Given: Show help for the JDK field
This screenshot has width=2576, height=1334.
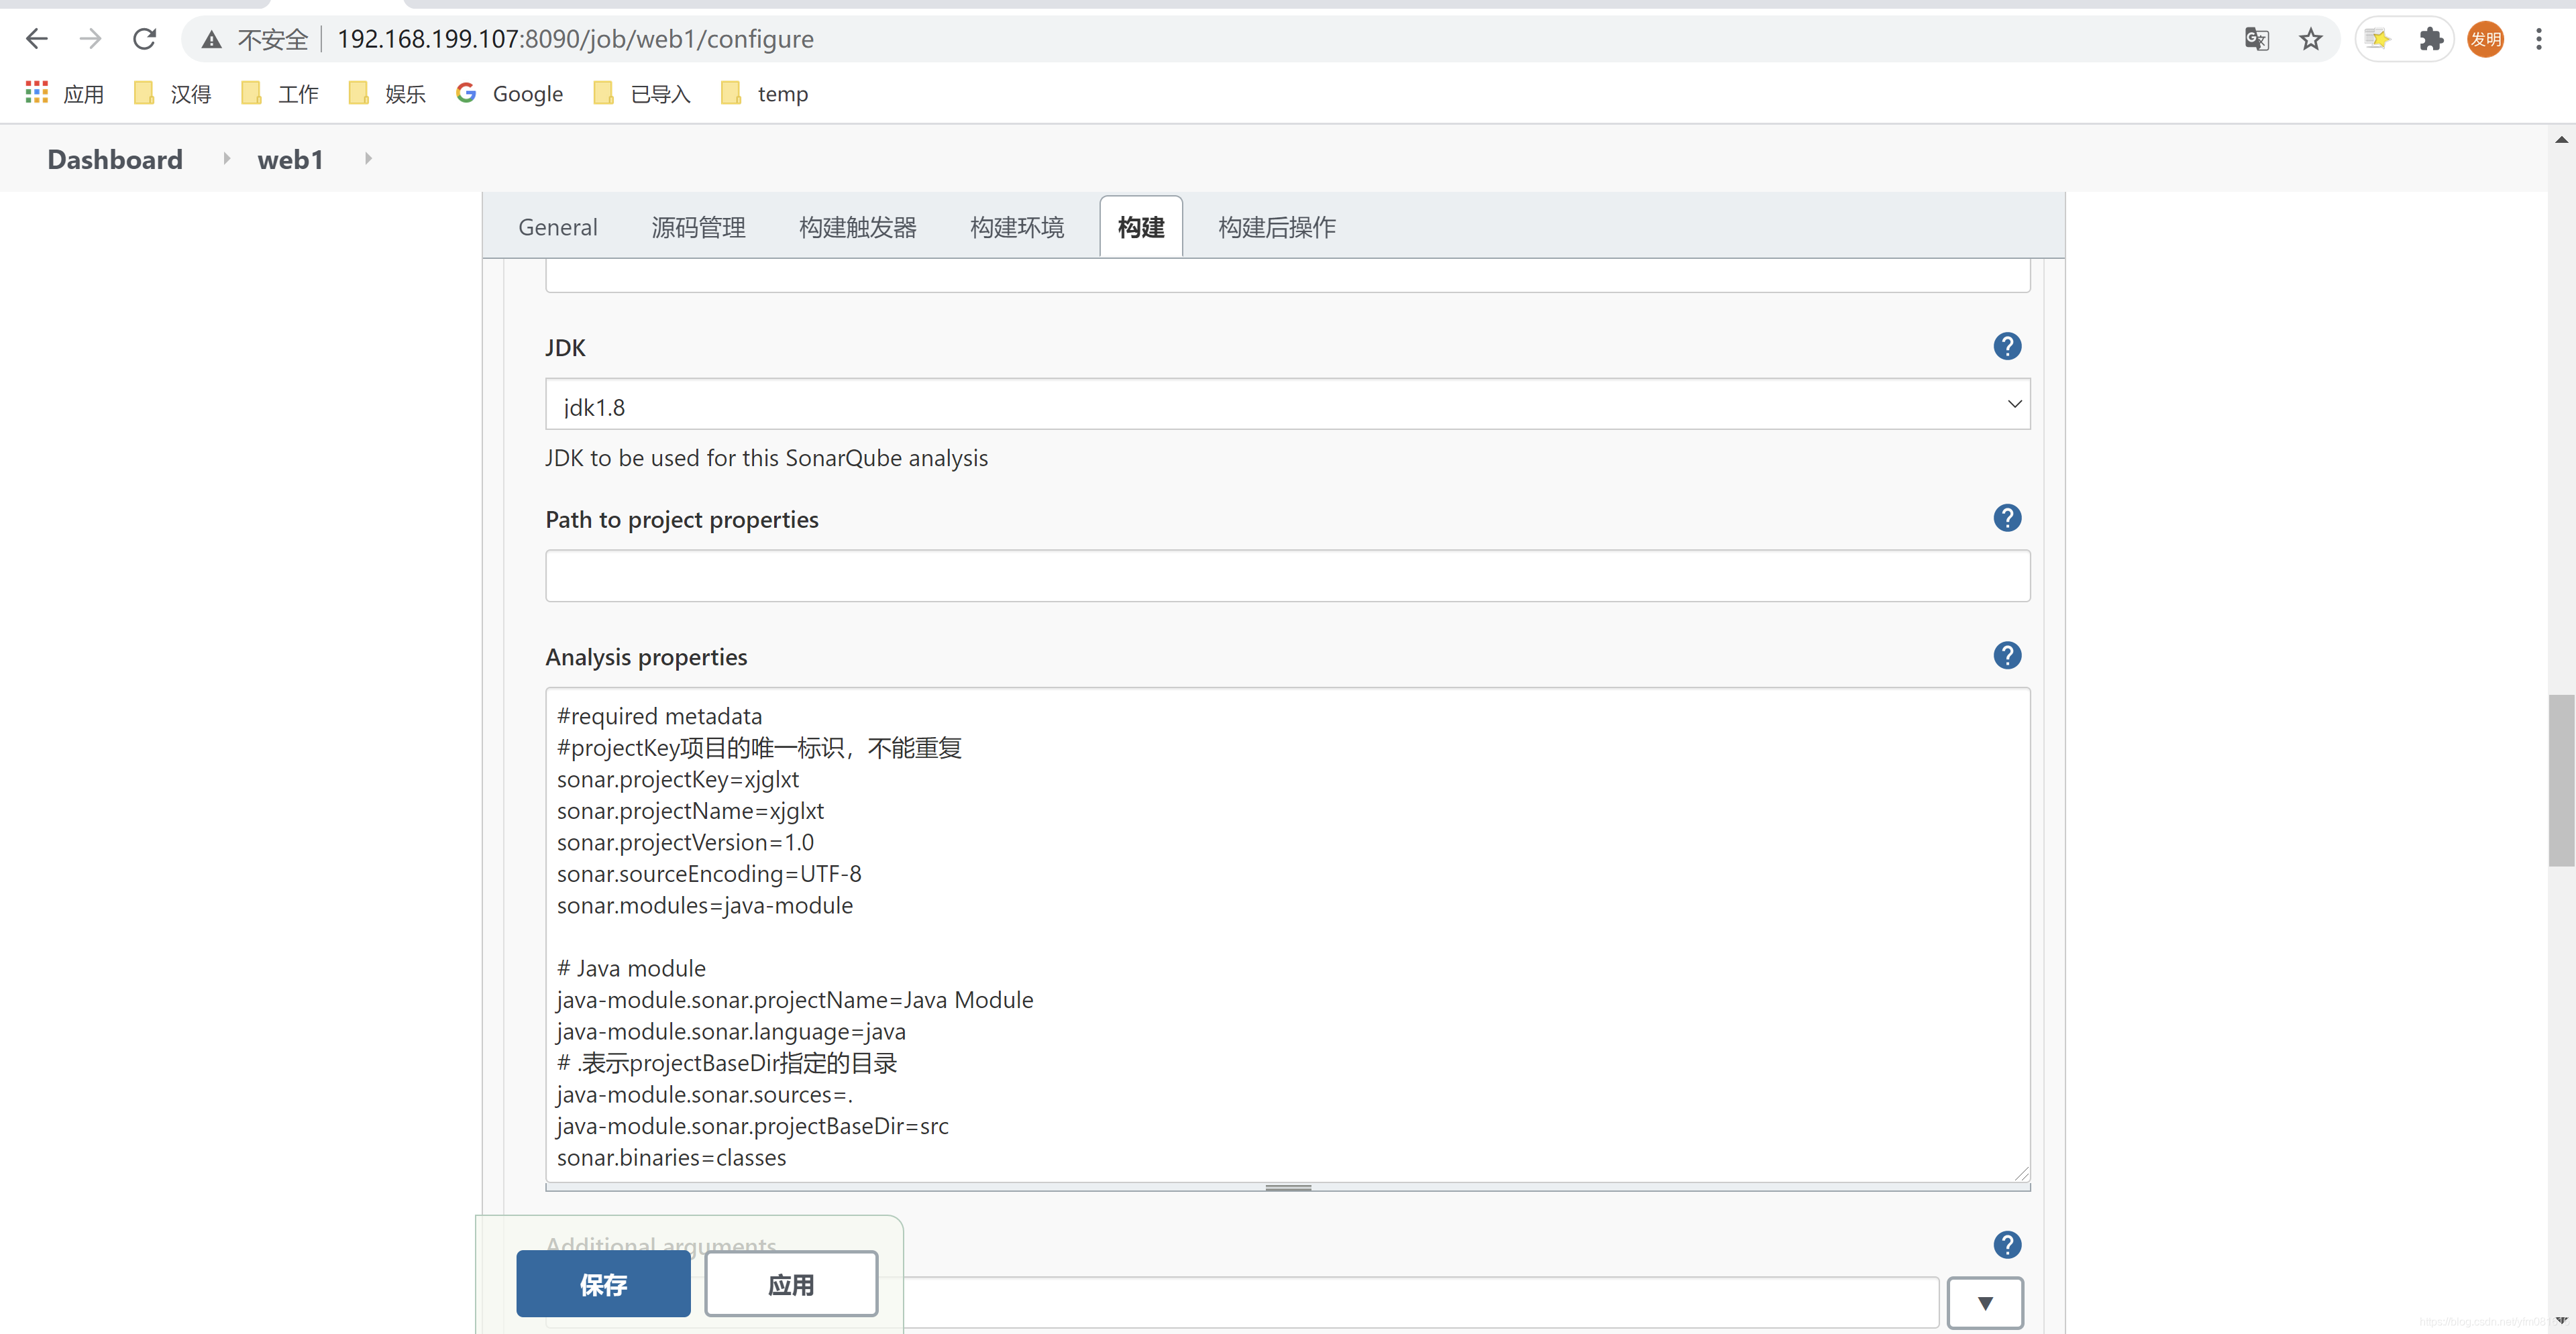Looking at the screenshot, I should pyautogui.click(x=2006, y=347).
